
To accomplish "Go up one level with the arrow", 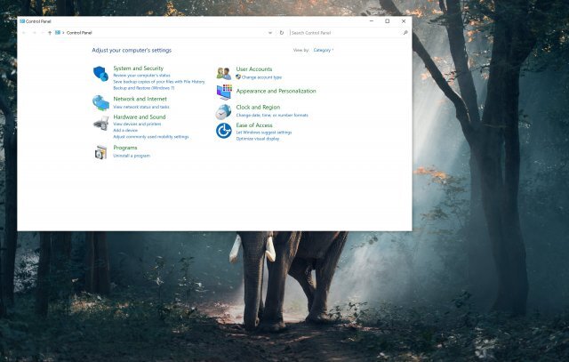I will [50, 33].
